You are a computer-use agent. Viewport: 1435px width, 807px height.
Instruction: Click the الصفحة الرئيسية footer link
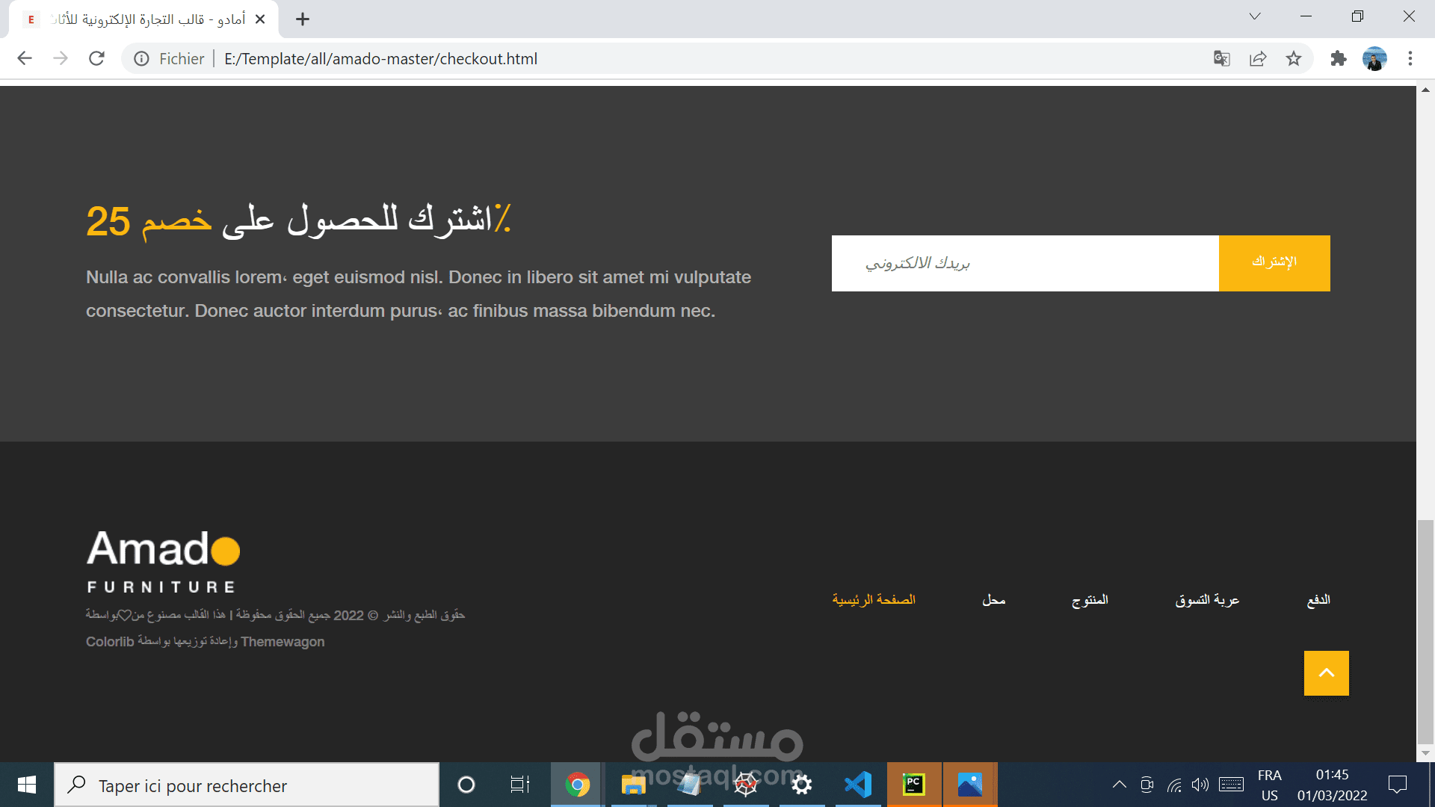coord(874,600)
